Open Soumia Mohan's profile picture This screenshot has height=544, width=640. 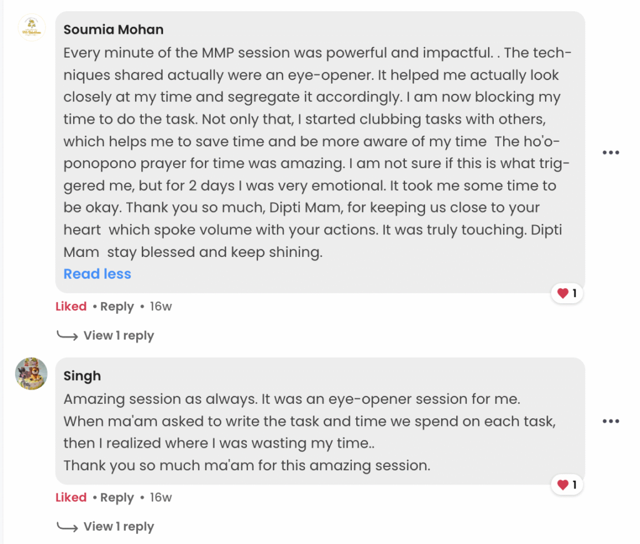pos(32,29)
